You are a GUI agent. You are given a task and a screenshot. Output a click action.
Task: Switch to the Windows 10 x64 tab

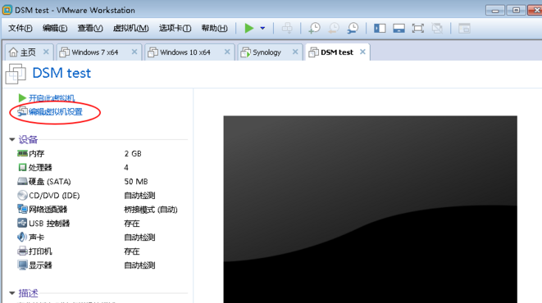coord(185,52)
